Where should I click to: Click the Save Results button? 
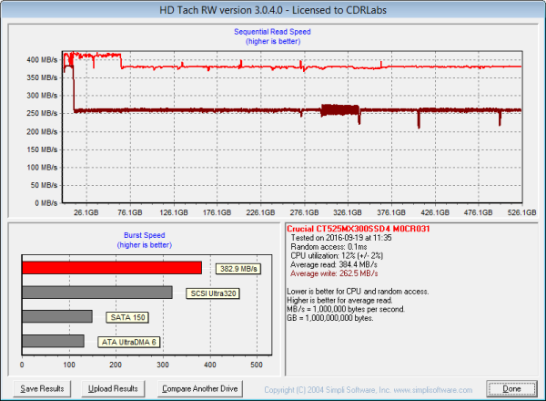[42, 388]
